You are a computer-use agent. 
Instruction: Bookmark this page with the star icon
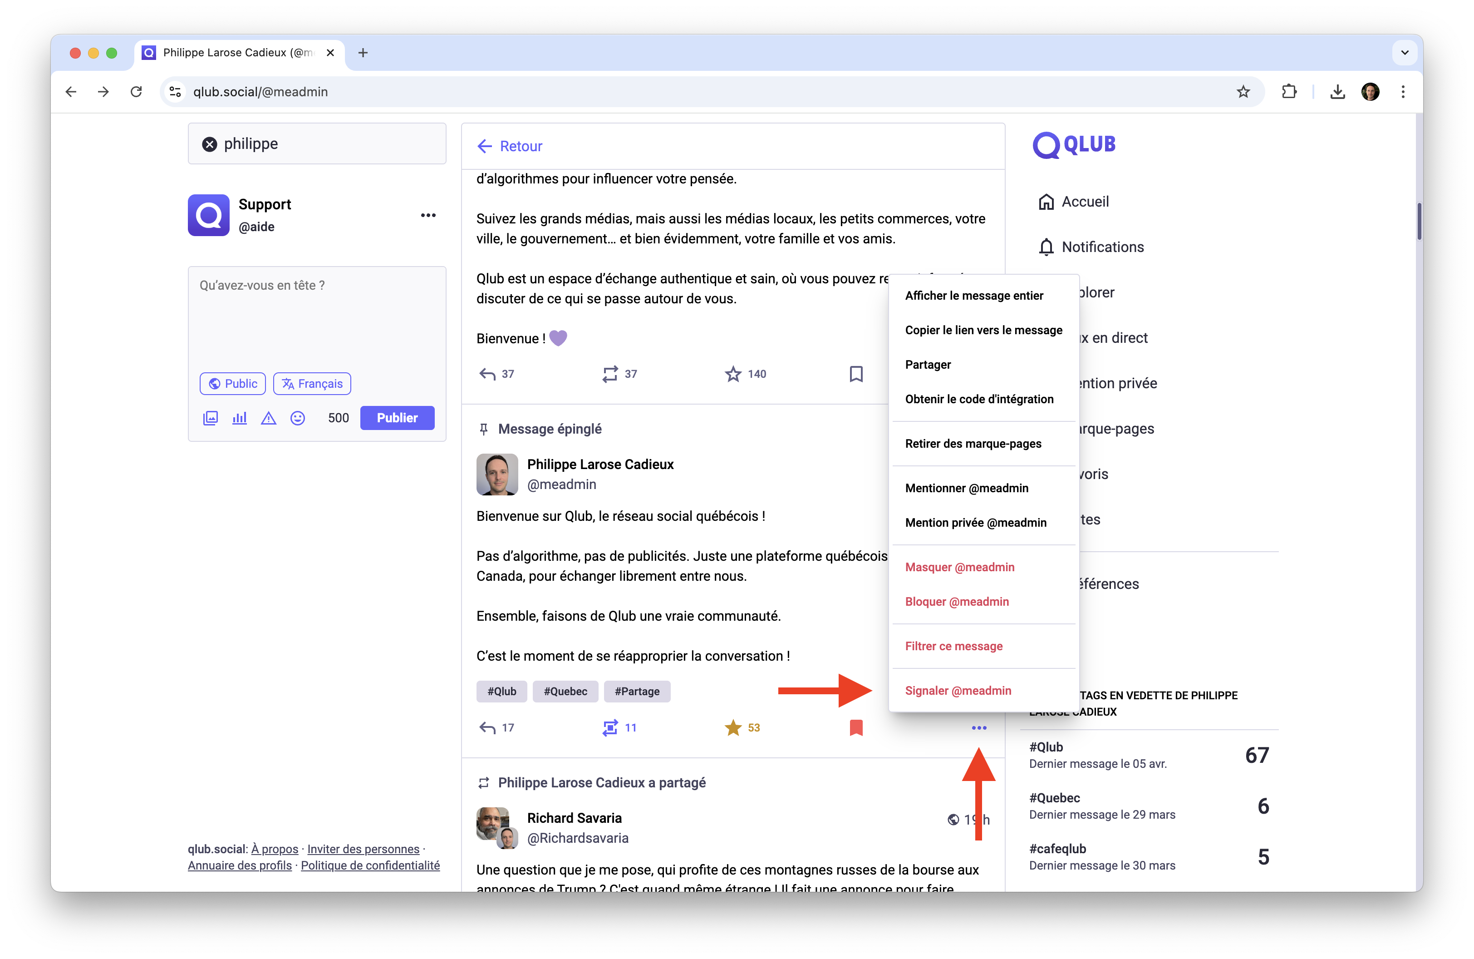coord(1243,92)
